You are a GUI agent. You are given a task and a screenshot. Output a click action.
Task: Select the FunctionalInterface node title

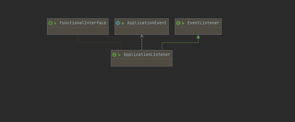[83, 23]
